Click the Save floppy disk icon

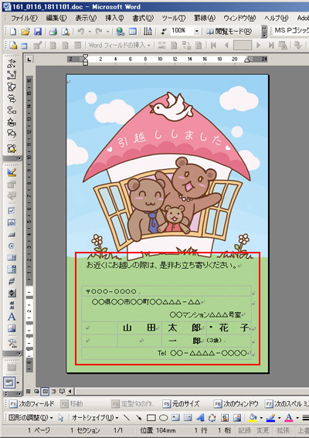pyautogui.click(x=37, y=31)
